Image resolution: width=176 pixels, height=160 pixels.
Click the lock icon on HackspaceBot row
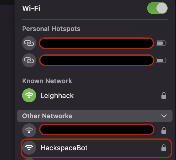coord(163,148)
